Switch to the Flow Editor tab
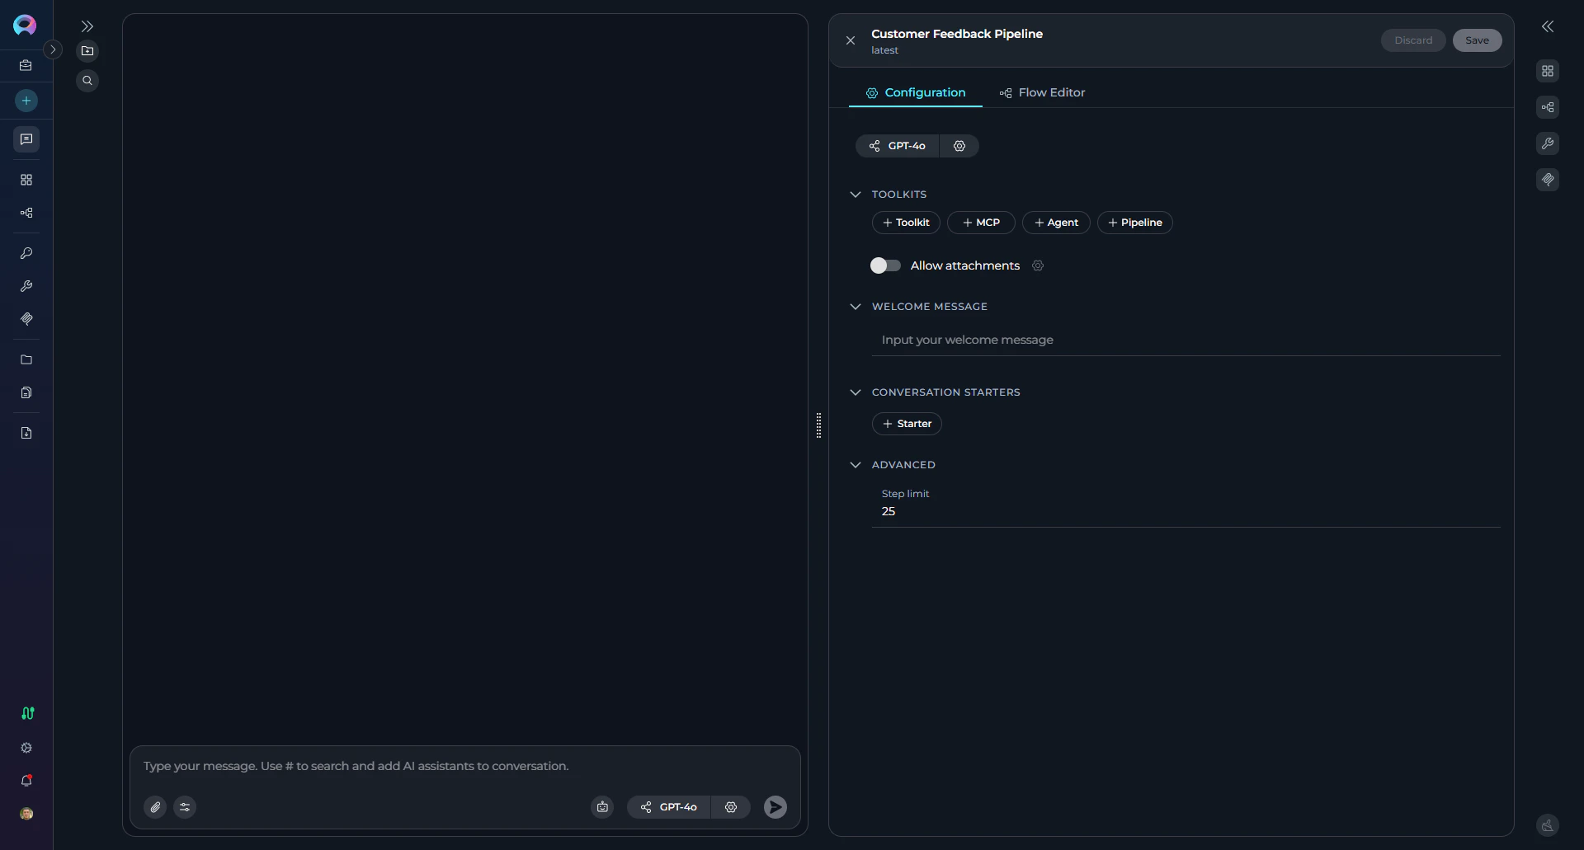1584x850 pixels. pyautogui.click(x=1042, y=92)
